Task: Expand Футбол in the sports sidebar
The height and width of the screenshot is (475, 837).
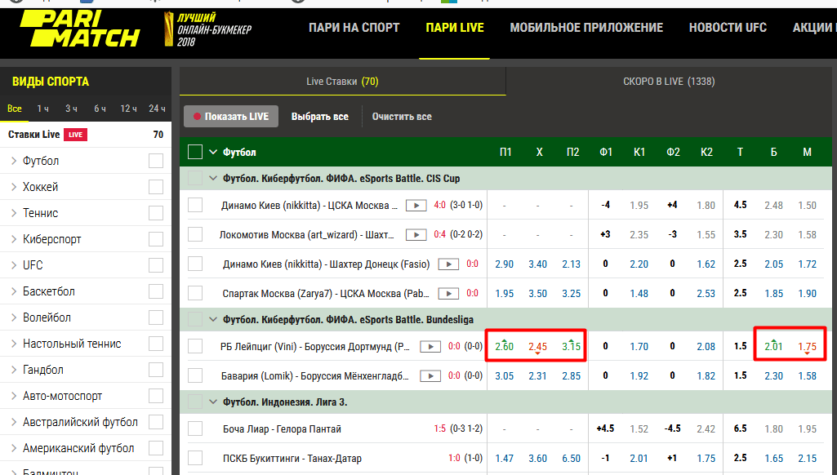Action: tap(15, 161)
